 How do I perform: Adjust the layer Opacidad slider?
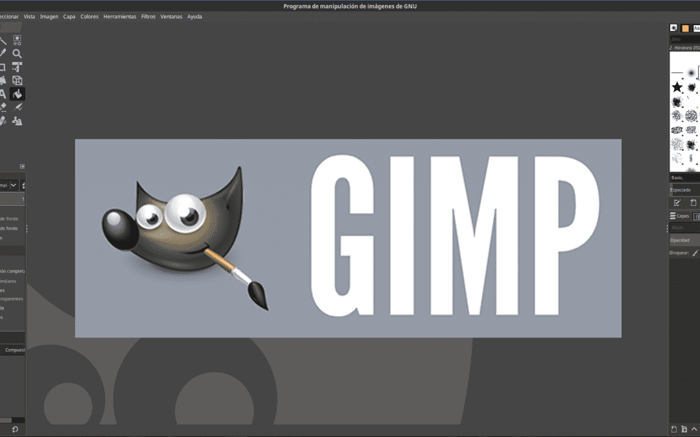click(684, 240)
